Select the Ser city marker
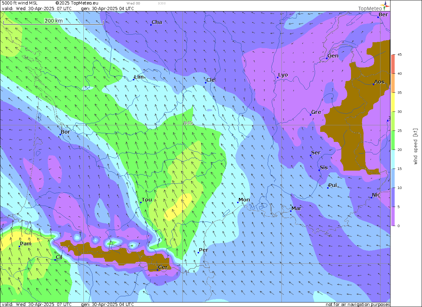The height and width of the screenshot is (307, 422). click(x=311, y=155)
